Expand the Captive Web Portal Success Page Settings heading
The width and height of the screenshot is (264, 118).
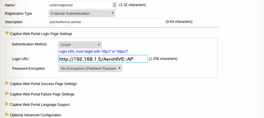click(43, 84)
